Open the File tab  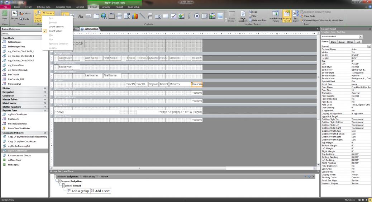[x=5, y=7]
